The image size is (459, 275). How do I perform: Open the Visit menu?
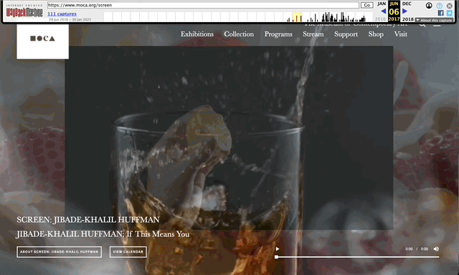400,34
